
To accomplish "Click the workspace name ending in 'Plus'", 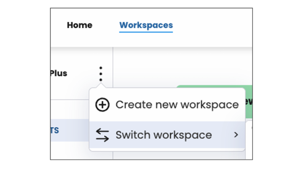I will pos(59,73).
